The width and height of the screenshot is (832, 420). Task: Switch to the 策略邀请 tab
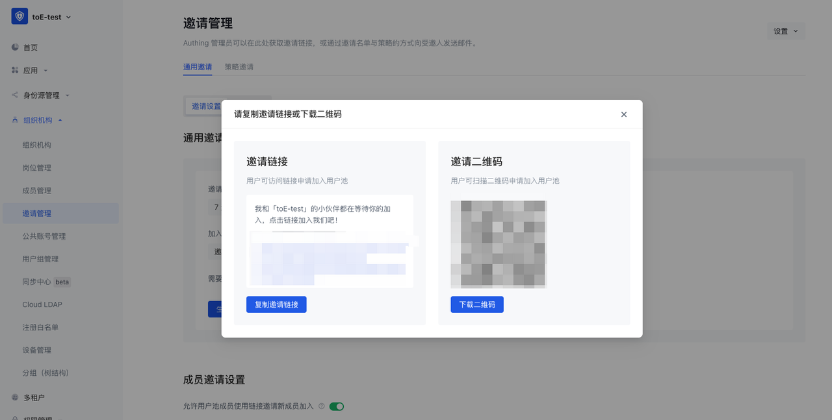pyautogui.click(x=239, y=67)
